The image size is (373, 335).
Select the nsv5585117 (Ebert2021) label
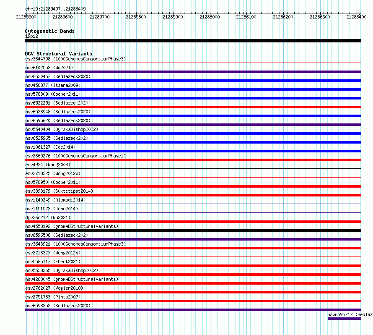(53, 262)
